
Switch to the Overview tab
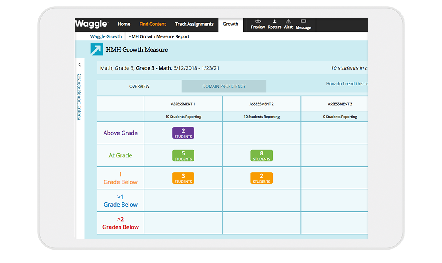coord(139,86)
